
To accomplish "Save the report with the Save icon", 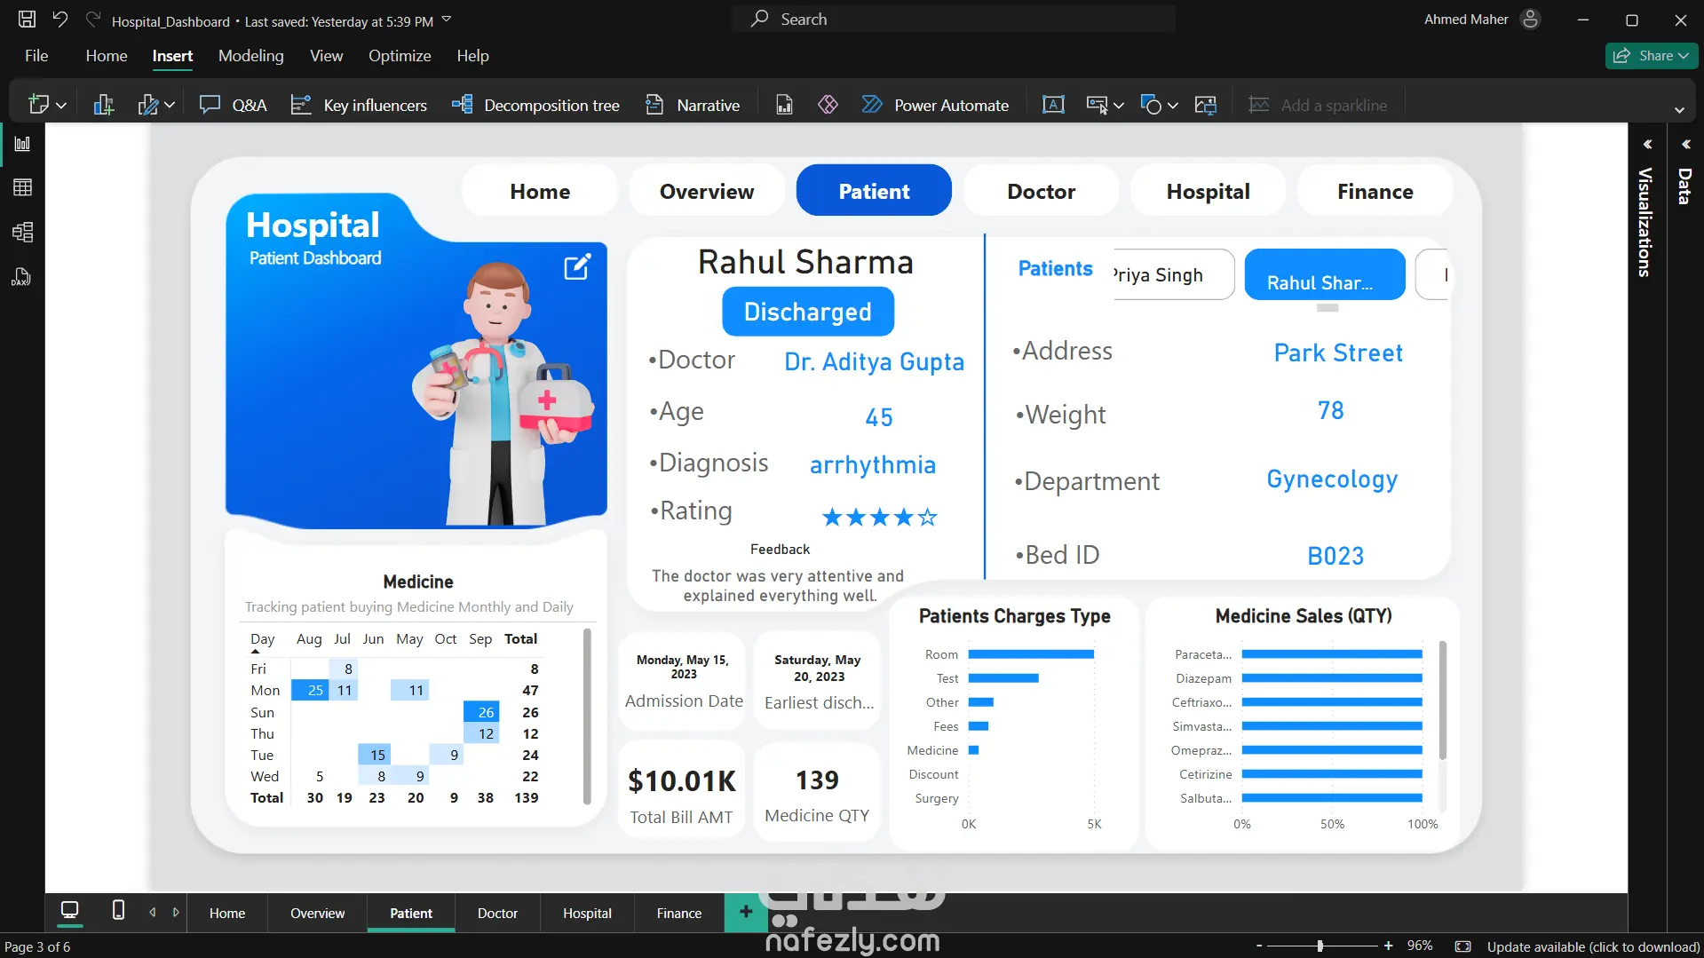I will [x=28, y=19].
